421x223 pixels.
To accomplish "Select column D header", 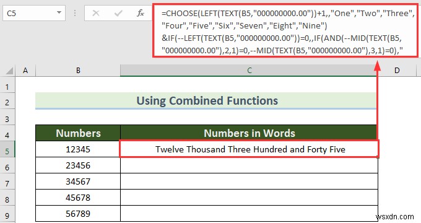I will [x=397, y=71].
